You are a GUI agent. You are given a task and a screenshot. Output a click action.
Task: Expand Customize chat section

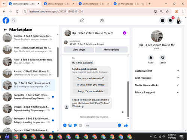(157, 71)
